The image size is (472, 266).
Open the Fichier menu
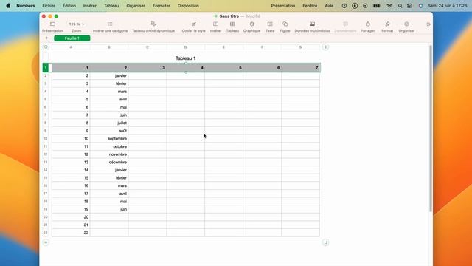(x=49, y=6)
